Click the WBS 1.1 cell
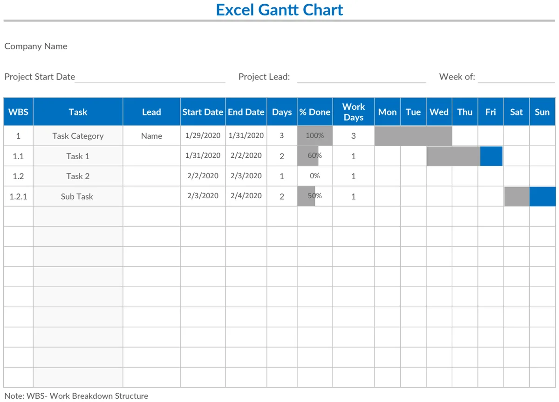 18,156
